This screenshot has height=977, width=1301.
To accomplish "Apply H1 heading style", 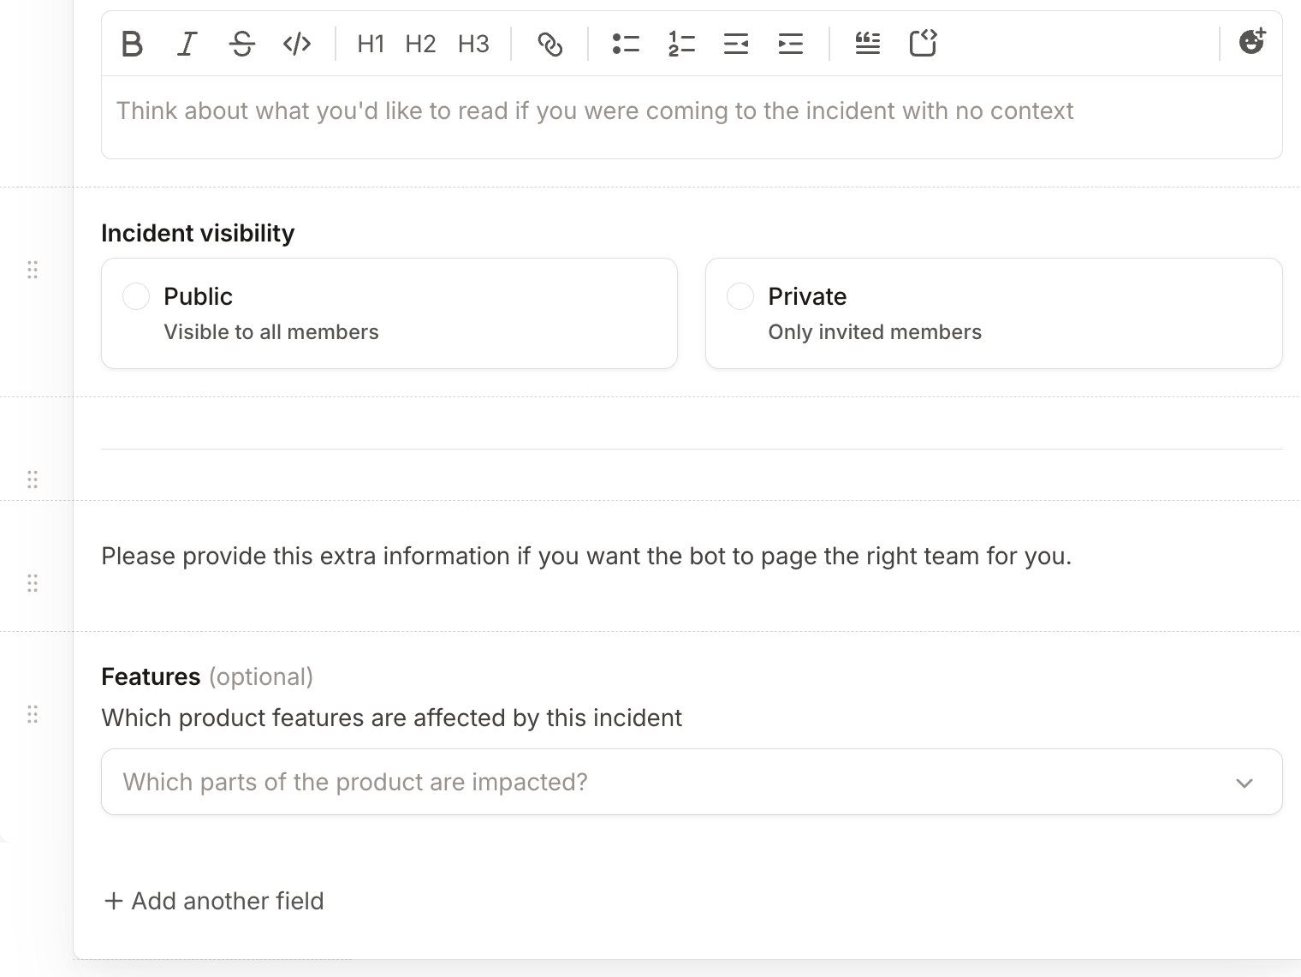I will point(371,44).
